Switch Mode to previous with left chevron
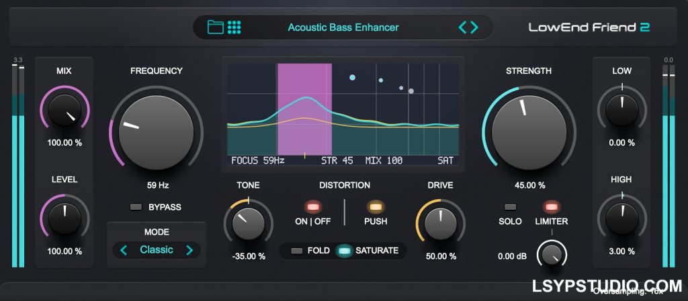Viewport: 688px width, 301px height. (x=124, y=250)
